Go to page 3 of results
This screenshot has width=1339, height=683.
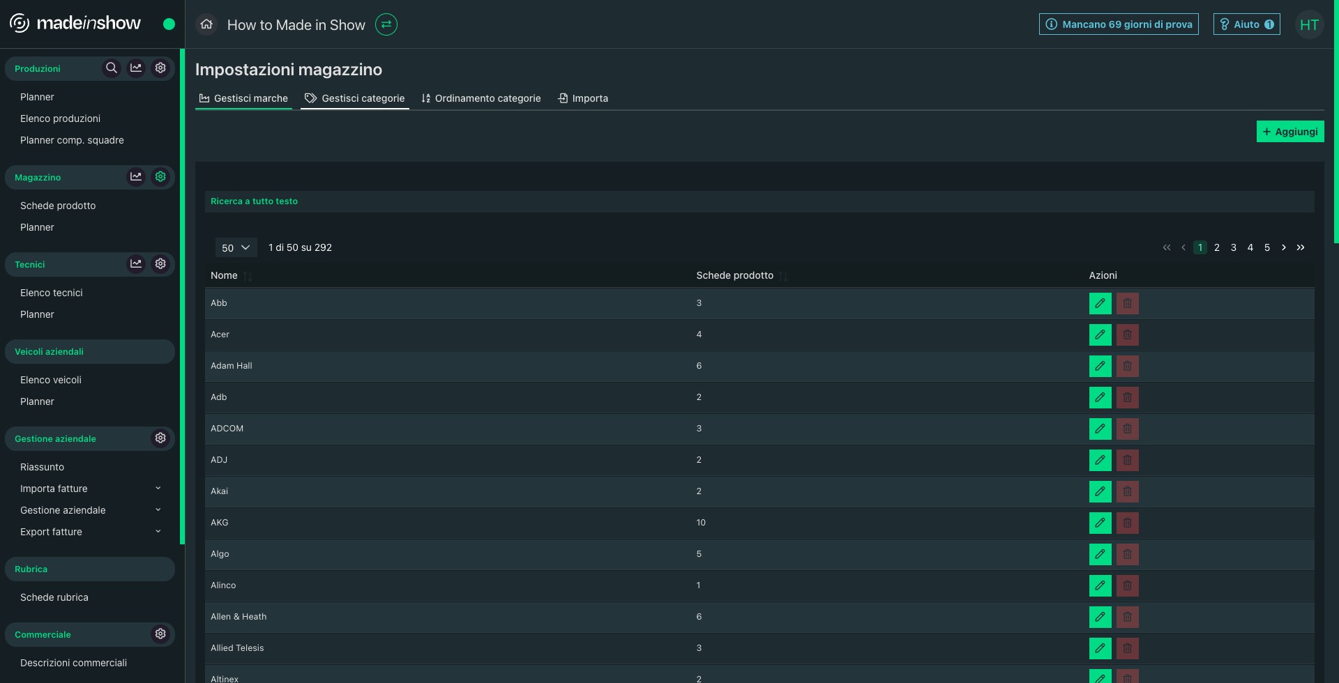(1233, 247)
